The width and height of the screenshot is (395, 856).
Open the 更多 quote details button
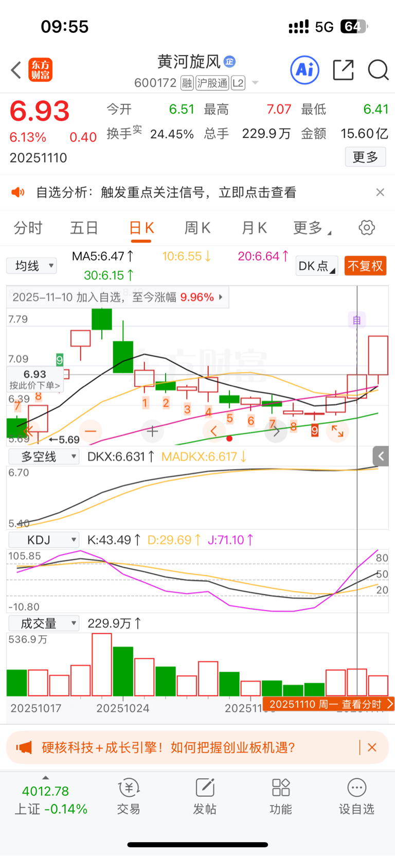366,157
